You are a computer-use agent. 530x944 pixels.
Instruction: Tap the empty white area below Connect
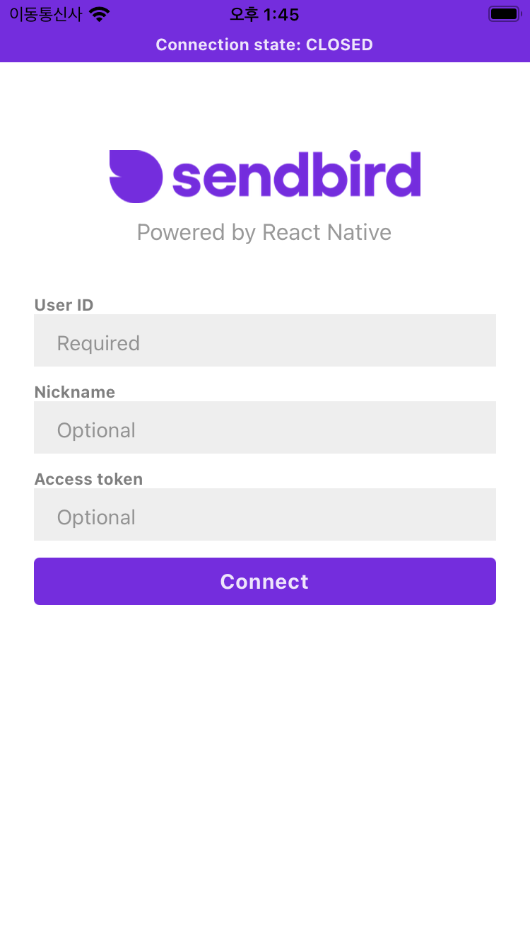pyautogui.click(x=265, y=771)
